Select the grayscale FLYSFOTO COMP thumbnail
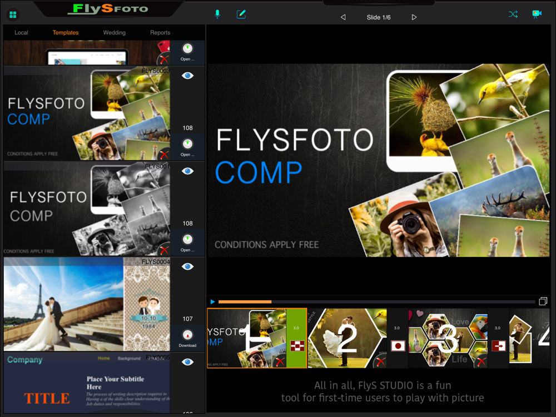 [87, 209]
